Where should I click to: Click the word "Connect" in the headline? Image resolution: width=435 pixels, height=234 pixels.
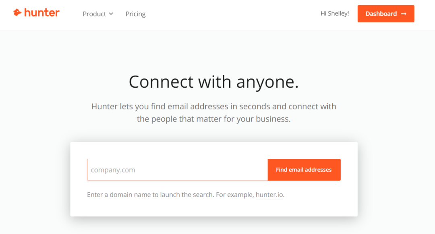[x=161, y=82]
